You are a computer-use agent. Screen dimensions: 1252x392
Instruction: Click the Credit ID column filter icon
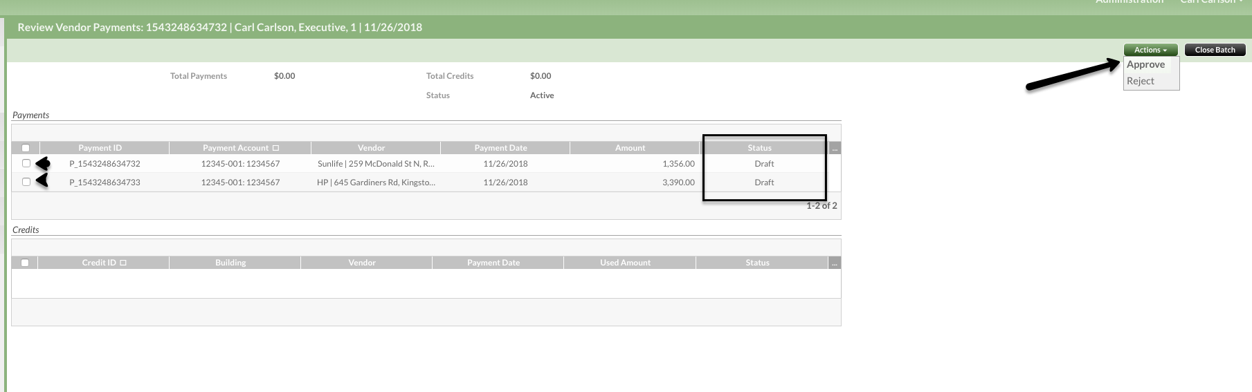point(123,263)
